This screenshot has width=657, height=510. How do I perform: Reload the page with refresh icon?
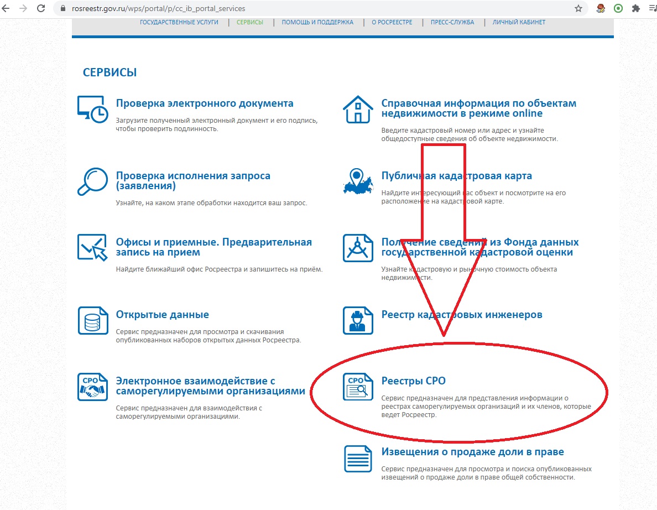(40, 8)
